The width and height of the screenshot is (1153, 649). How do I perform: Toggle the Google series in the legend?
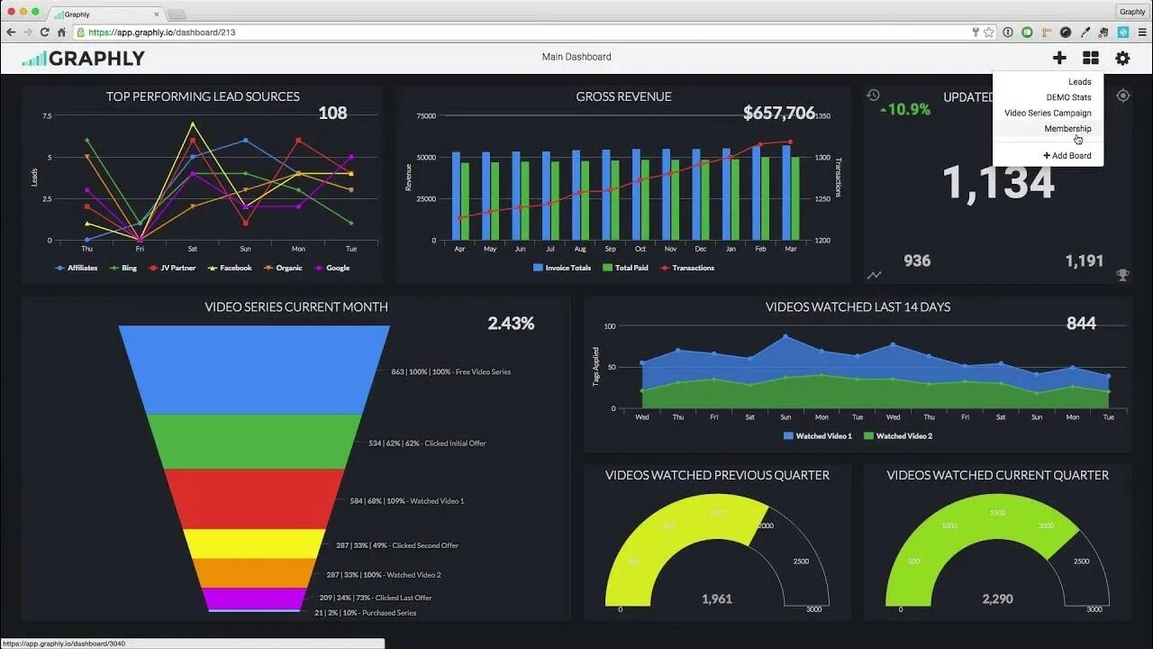331,268
